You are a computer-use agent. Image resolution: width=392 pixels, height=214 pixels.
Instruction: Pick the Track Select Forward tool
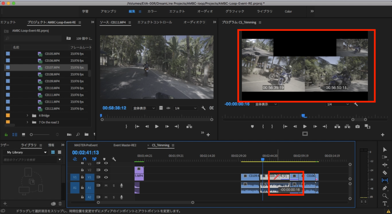pos(385,157)
